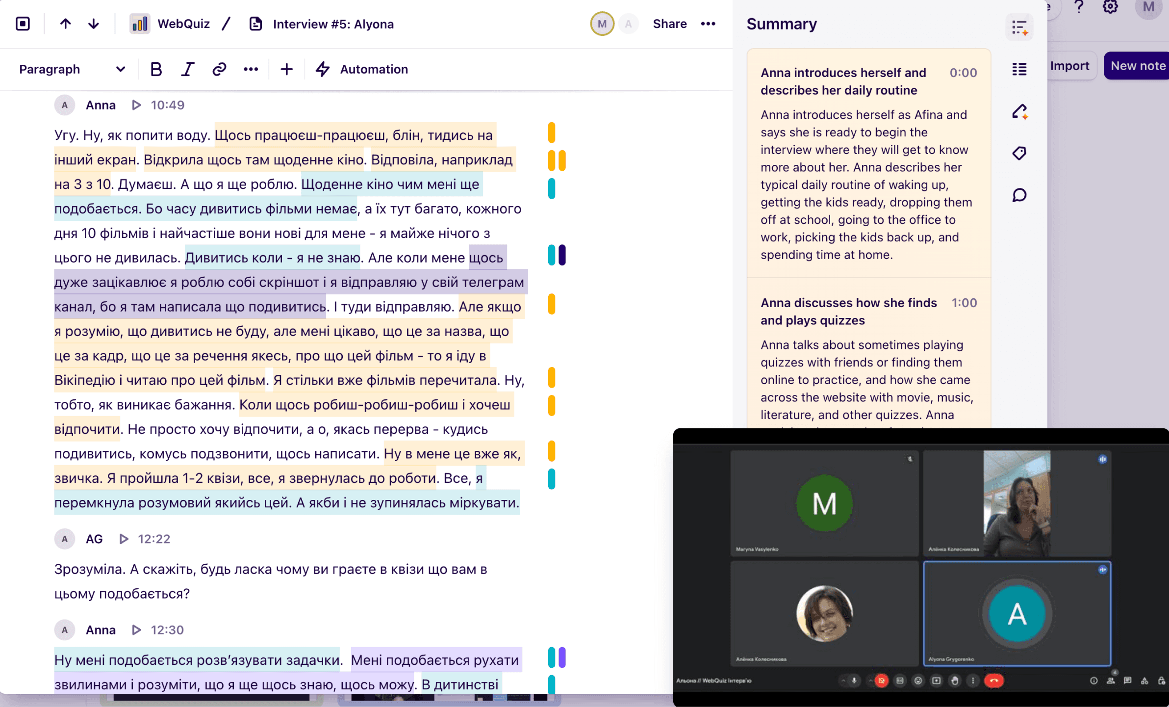
Task: Open the Automation menu
Action: pos(362,69)
